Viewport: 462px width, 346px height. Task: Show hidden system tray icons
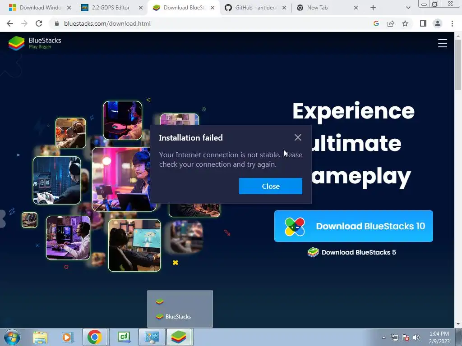coord(383,337)
